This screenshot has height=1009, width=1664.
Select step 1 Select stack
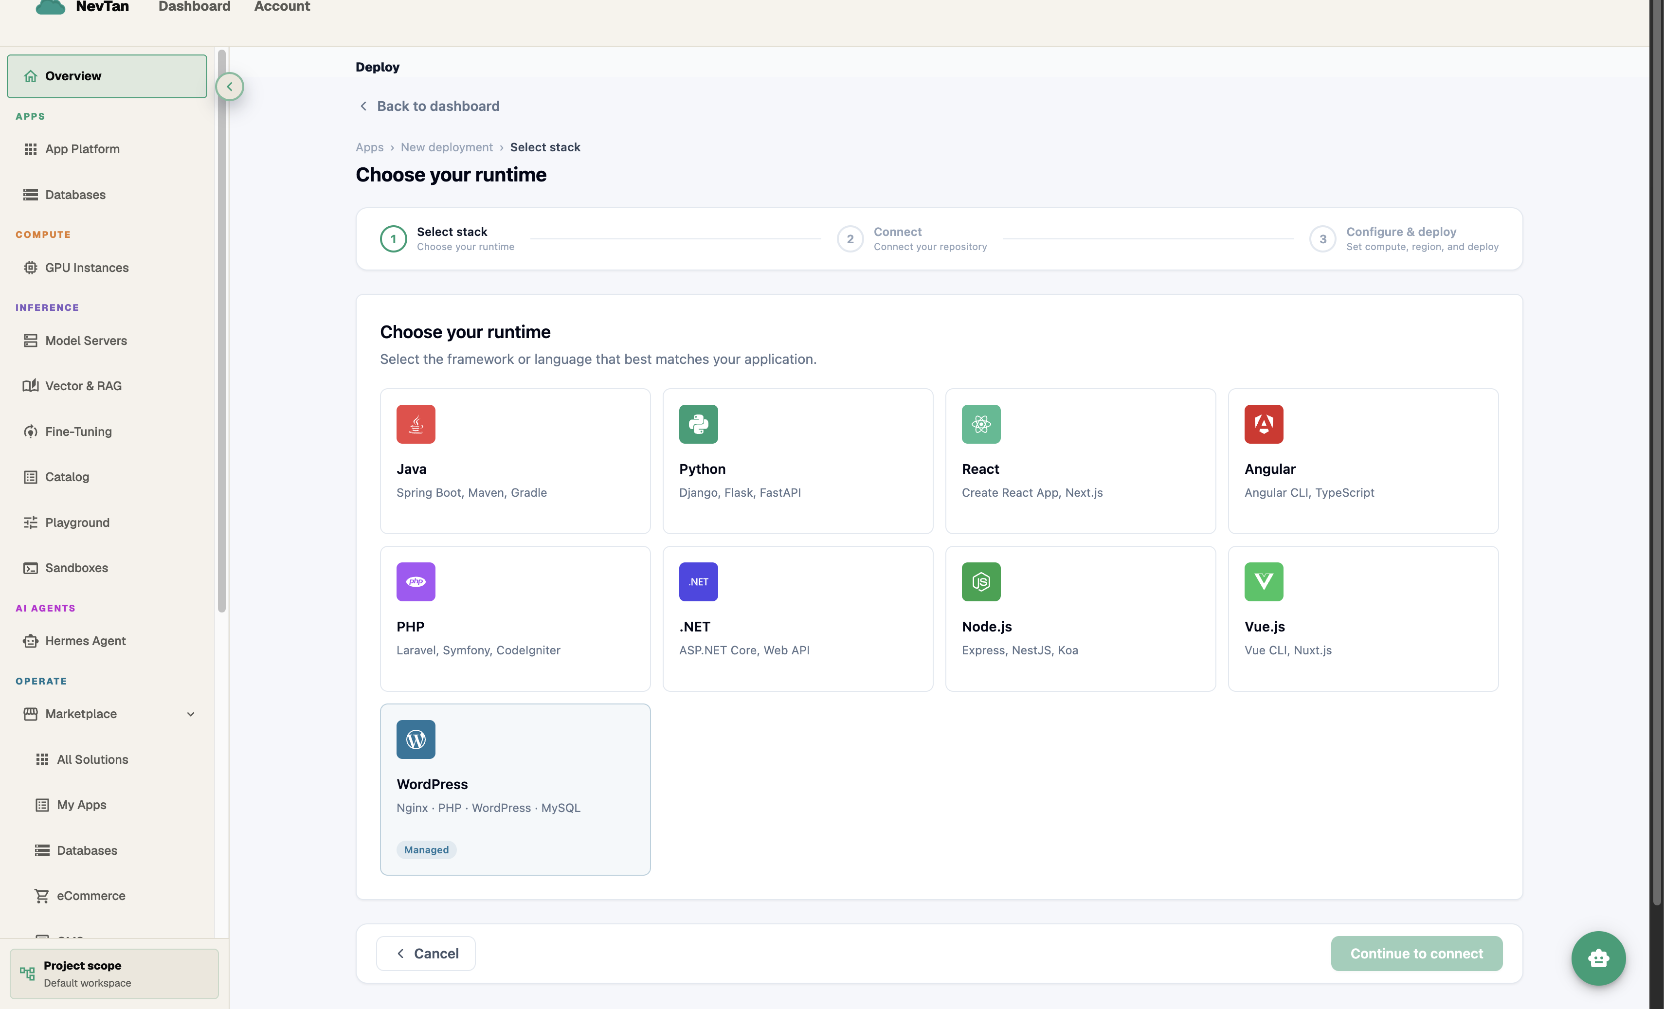tap(448, 239)
